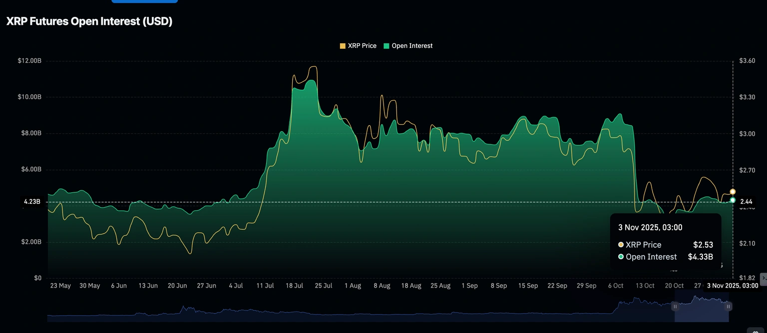Click the green Open Interest marker on chart

tap(733, 200)
